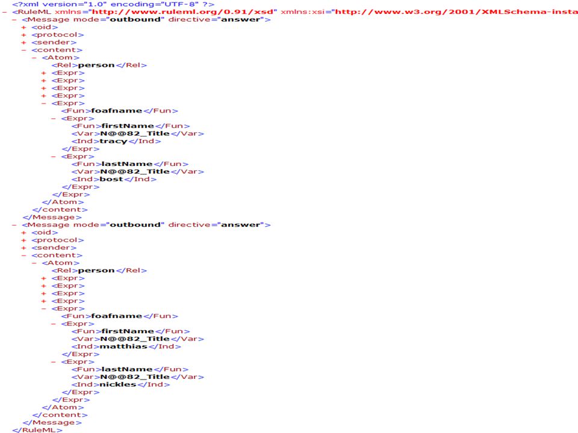This screenshot has height=433, width=578.
Task: Expand the oid node in first Message
Action: coord(23,28)
